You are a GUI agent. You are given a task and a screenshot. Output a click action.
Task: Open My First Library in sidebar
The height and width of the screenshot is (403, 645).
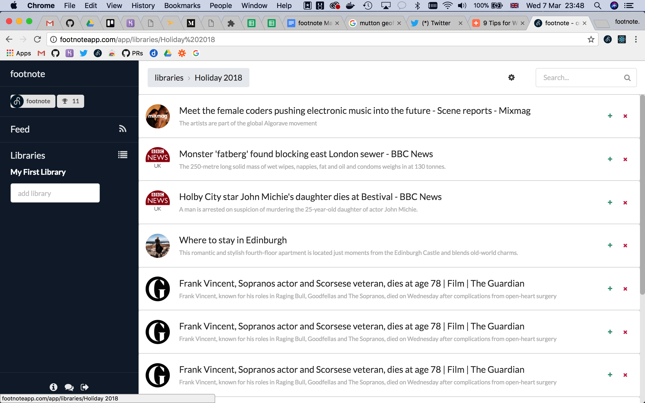(38, 172)
